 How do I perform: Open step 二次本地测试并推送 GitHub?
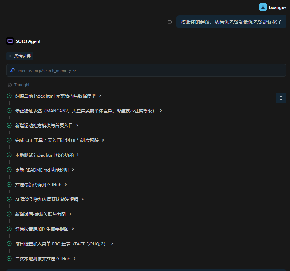pyautogui.click(x=43, y=259)
